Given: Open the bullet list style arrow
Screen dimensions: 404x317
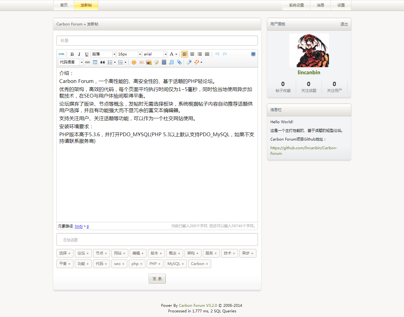Looking at the screenshot, I should pos(126,62).
